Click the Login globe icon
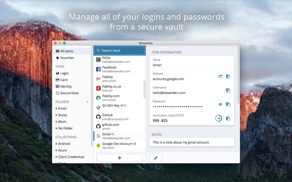This screenshot has width=292, height=182. point(58,73)
